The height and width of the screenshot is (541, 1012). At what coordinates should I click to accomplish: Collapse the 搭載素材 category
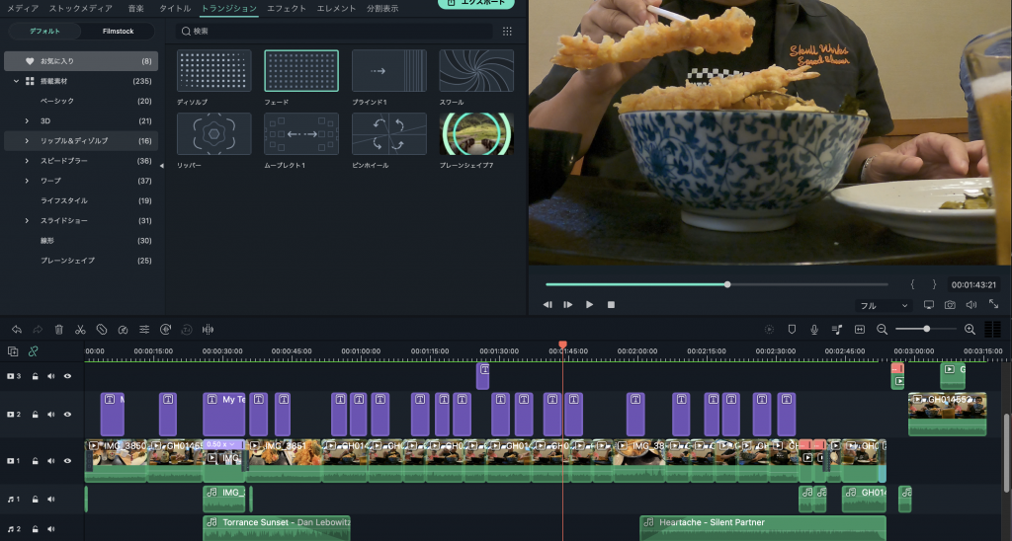click(16, 81)
